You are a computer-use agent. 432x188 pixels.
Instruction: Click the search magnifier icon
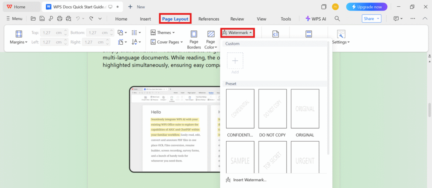[337, 19]
